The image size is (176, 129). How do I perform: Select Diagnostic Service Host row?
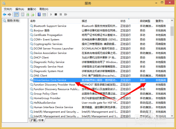pos(98,67)
